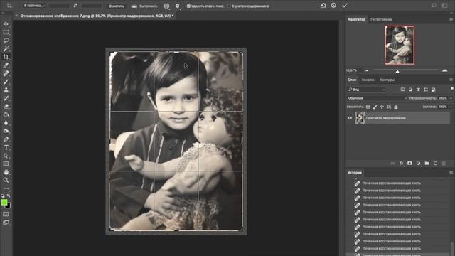Zoom out with Navigator small mountains icon
Viewport: 455px width, 256px height.
(x=367, y=70)
